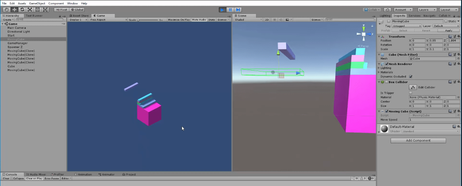Toggle Moving Cube script enabled checkbox

(387, 111)
